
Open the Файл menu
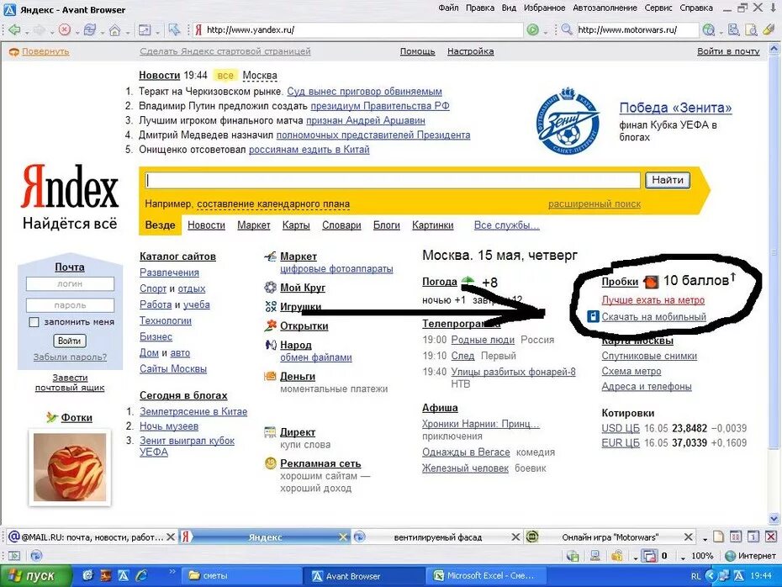click(448, 8)
